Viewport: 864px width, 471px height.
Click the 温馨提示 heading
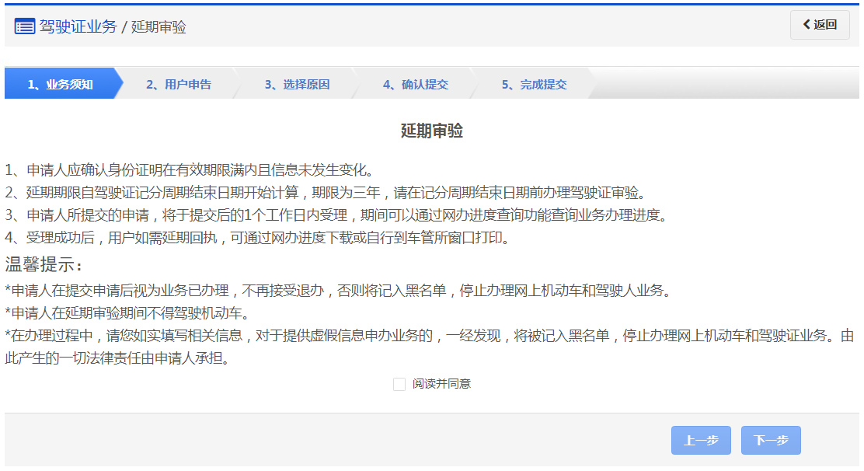click(x=44, y=264)
